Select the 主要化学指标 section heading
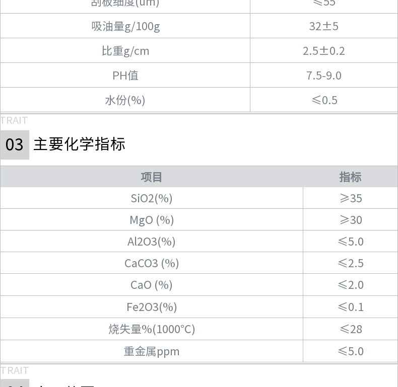This screenshot has width=398, height=387. (79, 144)
